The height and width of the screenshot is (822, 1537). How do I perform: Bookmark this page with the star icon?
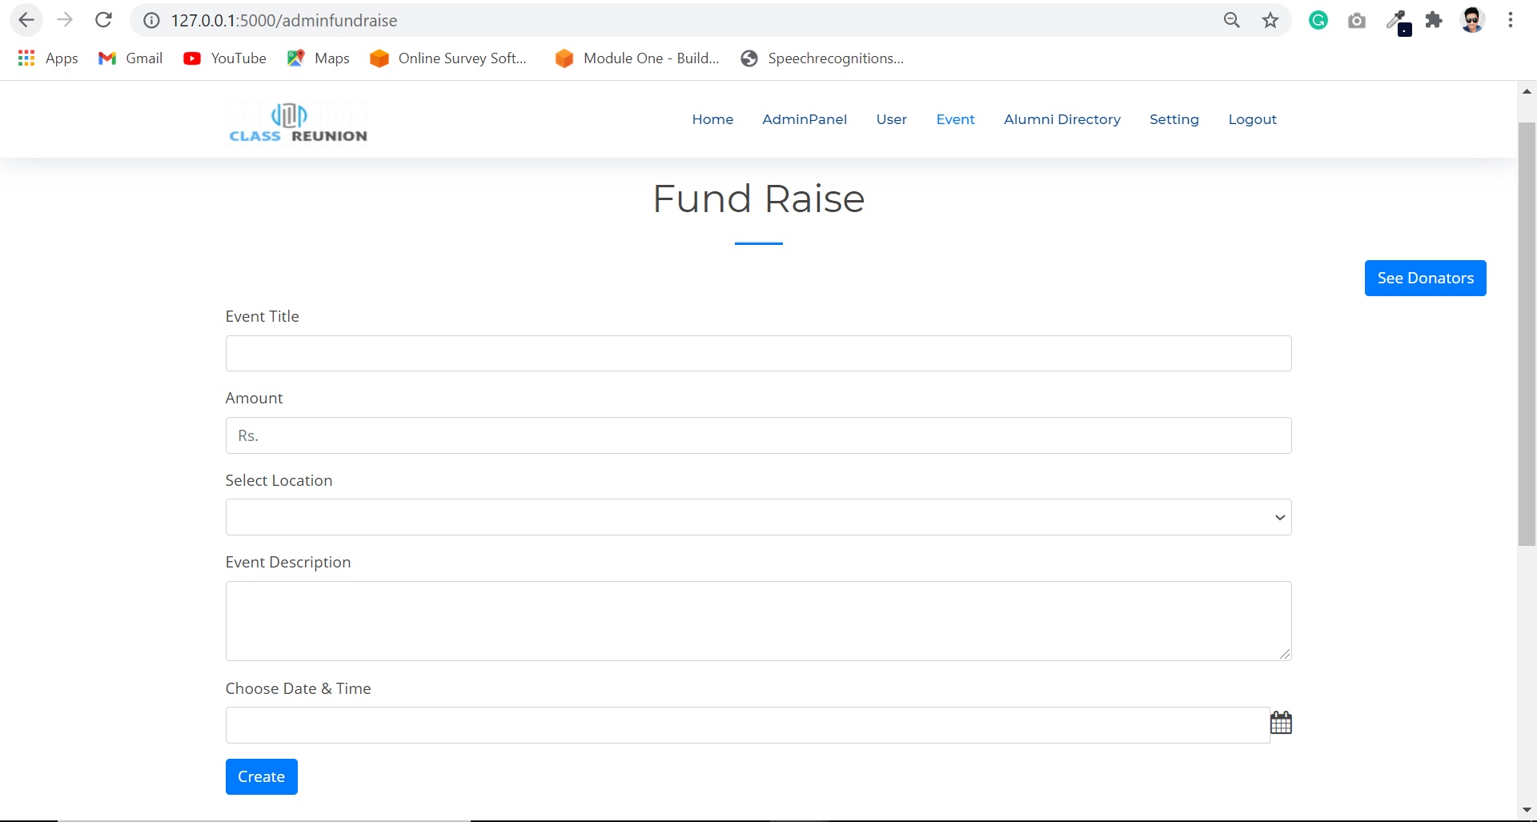pyautogui.click(x=1270, y=21)
